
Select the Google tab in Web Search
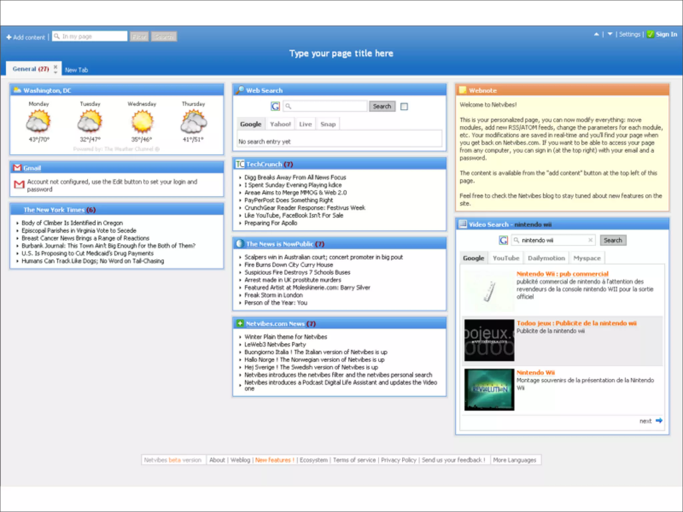coord(251,124)
